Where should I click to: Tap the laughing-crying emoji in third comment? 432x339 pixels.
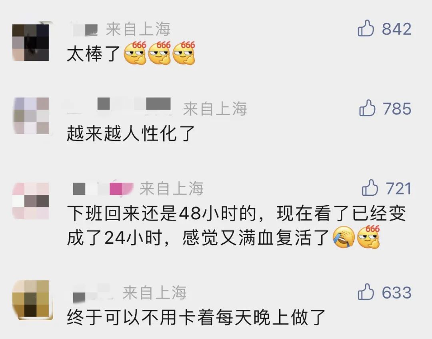pyautogui.click(x=344, y=237)
